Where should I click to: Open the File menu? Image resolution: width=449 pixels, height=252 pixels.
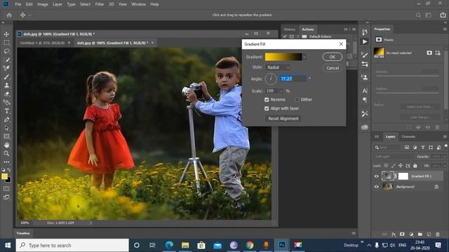point(18,4)
